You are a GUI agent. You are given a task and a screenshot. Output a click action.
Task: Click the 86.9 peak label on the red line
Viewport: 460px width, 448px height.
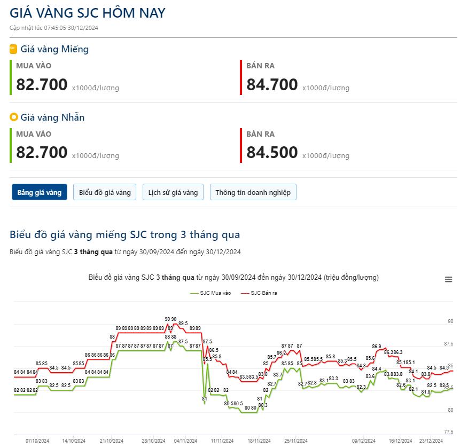pyautogui.click(x=377, y=346)
